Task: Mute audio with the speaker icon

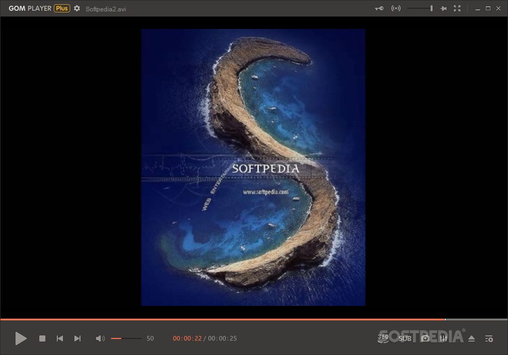Action: pyautogui.click(x=100, y=338)
